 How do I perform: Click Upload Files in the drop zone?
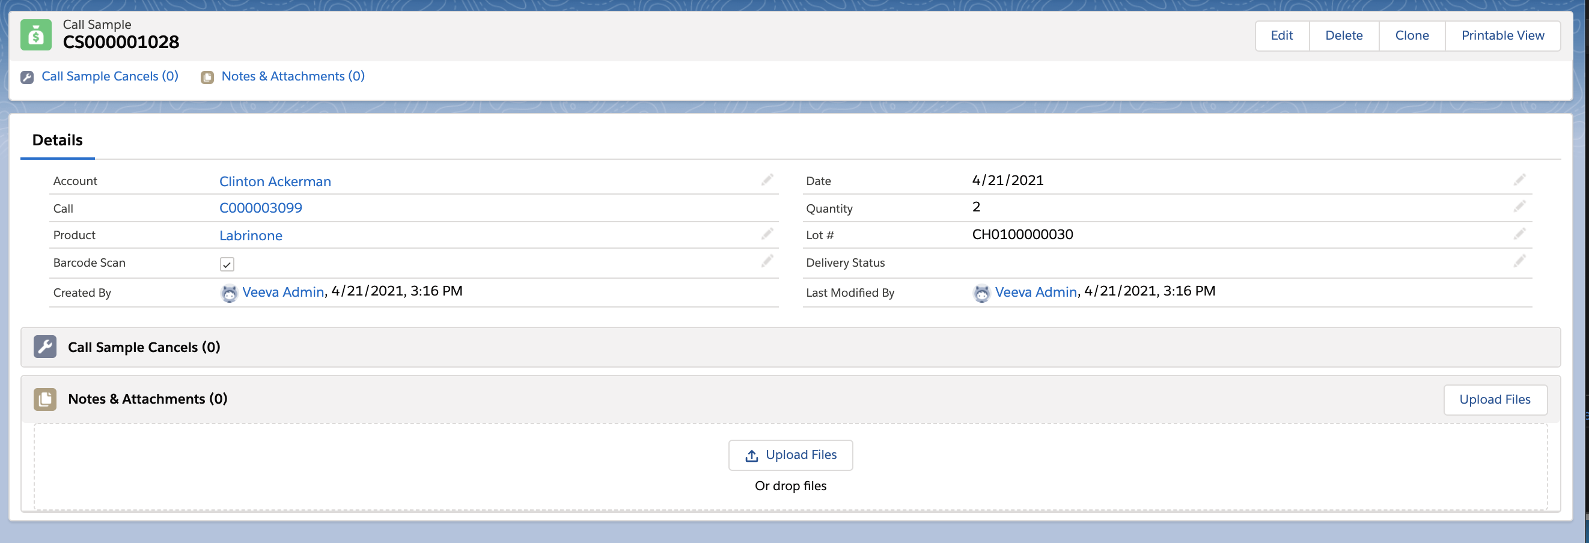[790, 455]
